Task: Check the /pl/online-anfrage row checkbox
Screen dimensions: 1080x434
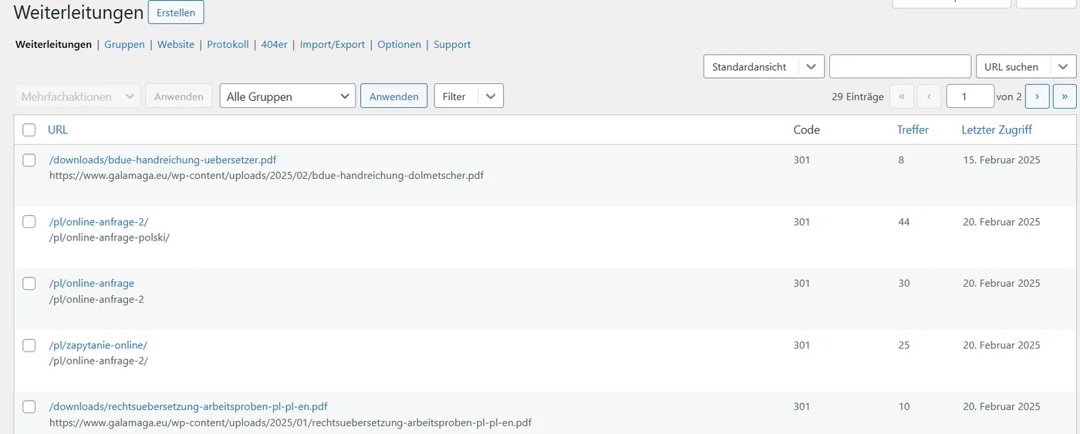Action: click(x=29, y=284)
